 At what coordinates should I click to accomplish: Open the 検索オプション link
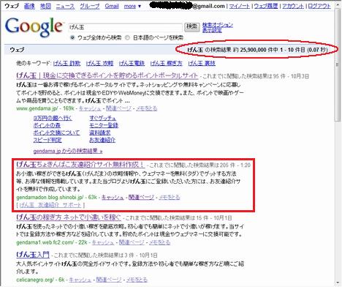click(218, 25)
